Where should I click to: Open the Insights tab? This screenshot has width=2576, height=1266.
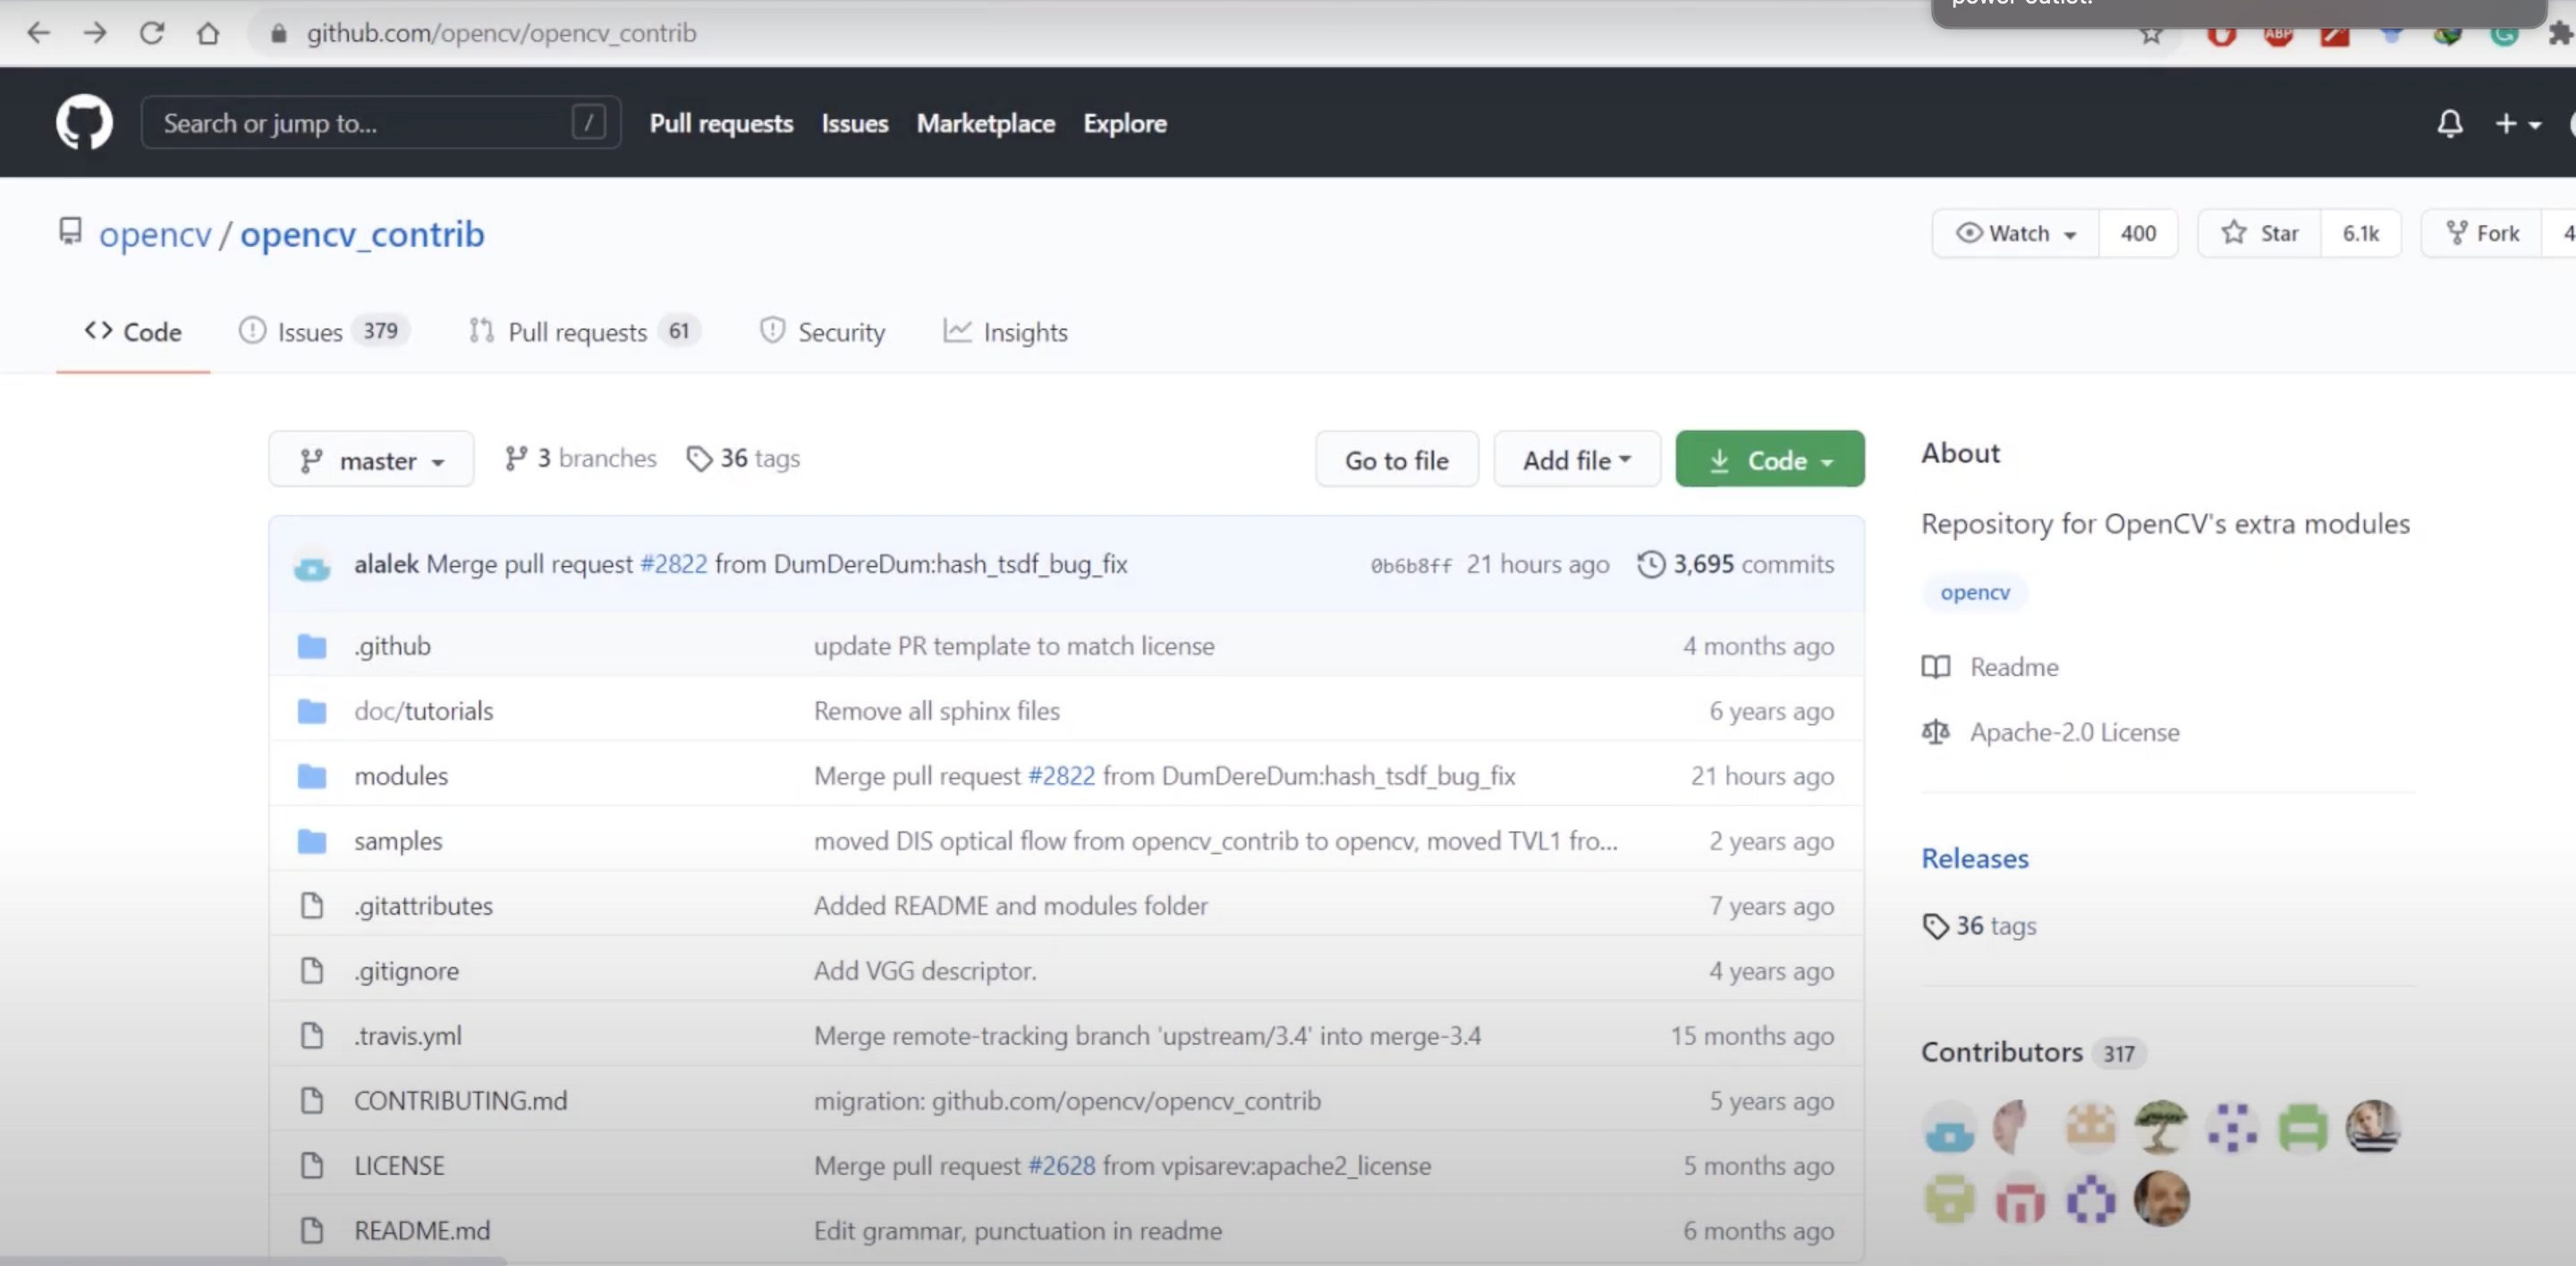(1005, 332)
